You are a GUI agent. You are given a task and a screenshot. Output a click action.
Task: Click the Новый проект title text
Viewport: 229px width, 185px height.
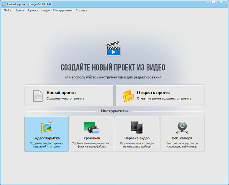(61, 93)
